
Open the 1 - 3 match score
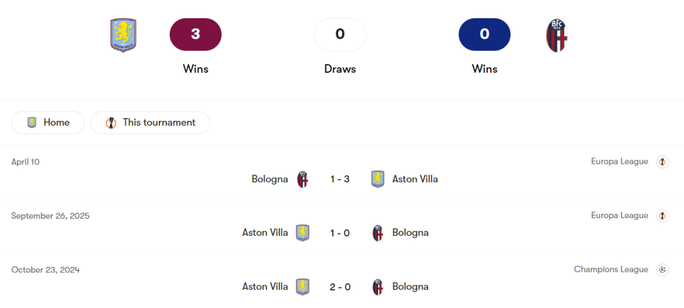point(340,179)
